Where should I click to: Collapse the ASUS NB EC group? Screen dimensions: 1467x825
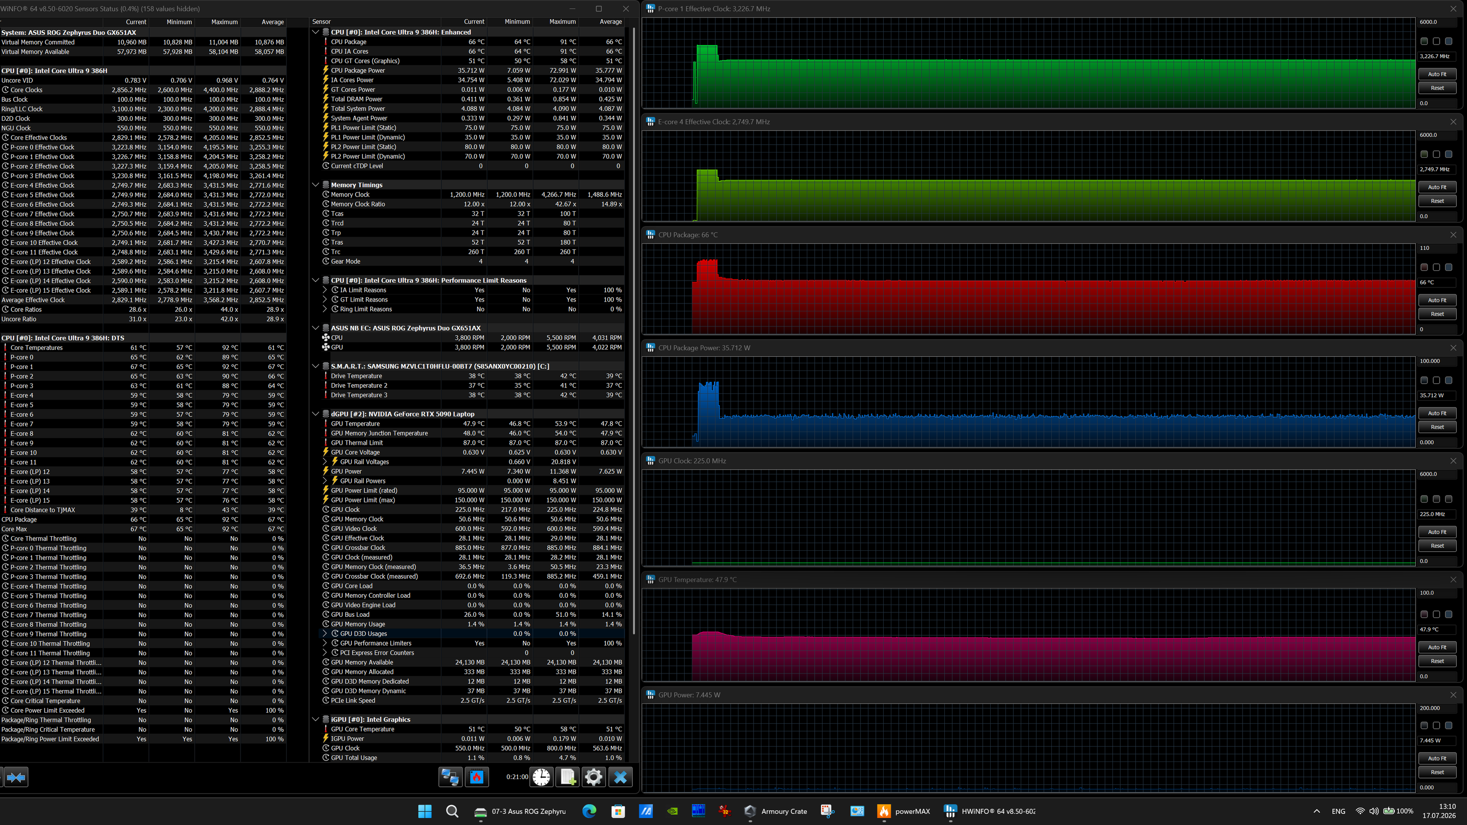click(315, 328)
